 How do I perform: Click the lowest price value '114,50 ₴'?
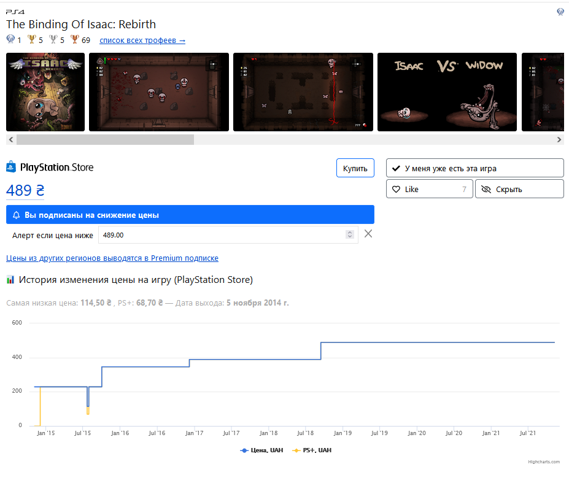[x=96, y=303]
